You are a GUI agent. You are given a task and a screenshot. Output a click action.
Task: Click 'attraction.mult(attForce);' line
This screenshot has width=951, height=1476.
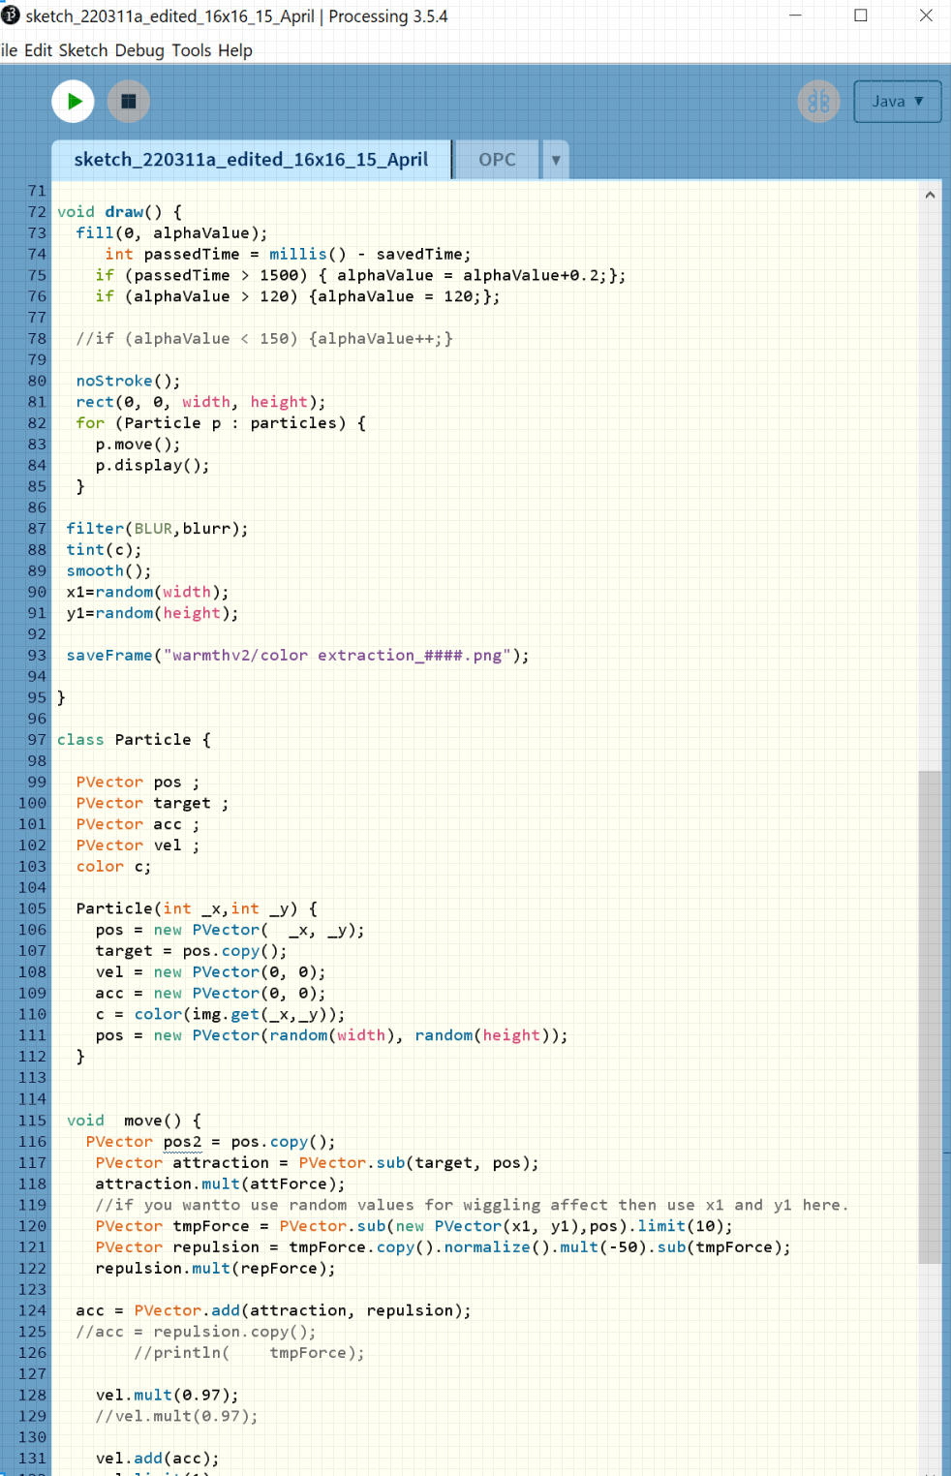coord(220,1185)
